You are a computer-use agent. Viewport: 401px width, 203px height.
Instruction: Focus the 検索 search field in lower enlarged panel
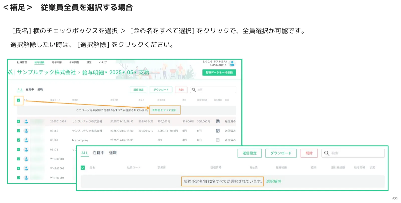353,153
